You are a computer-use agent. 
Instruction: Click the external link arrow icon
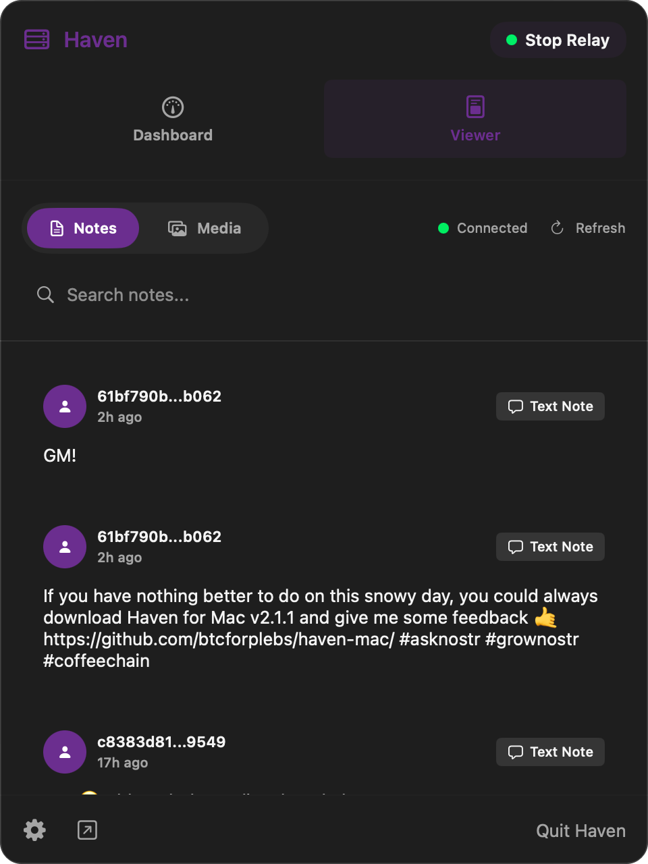pyautogui.click(x=86, y=830)
